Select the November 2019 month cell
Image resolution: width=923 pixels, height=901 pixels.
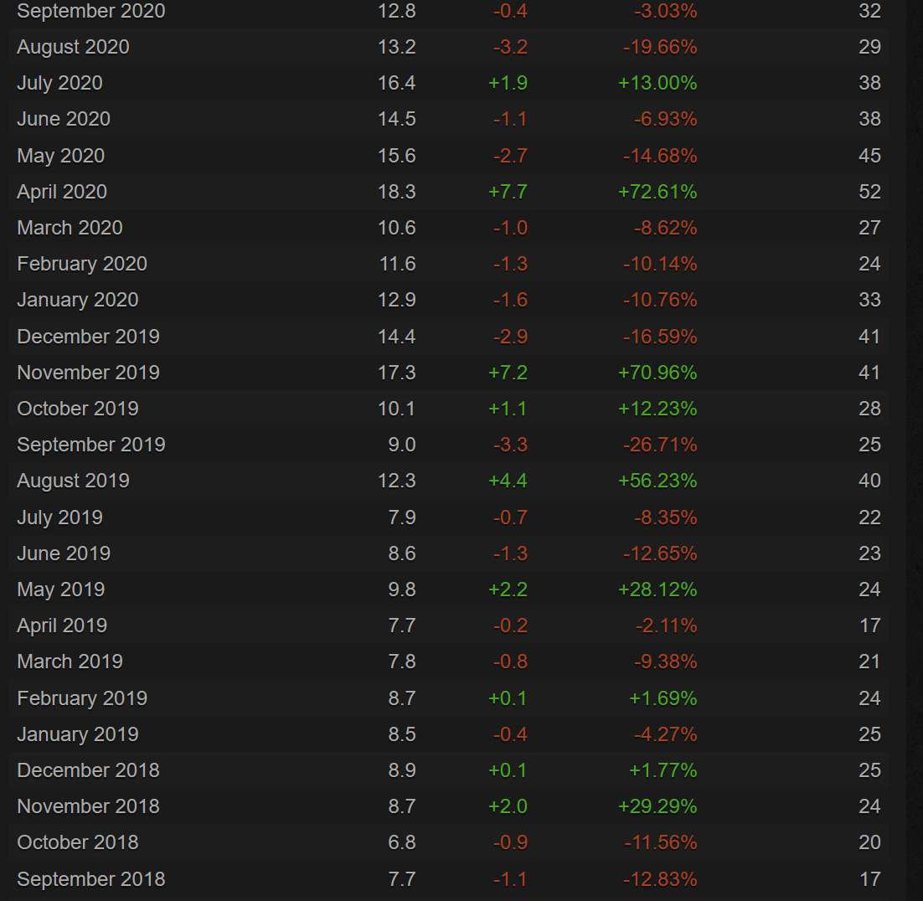point(88,373)
